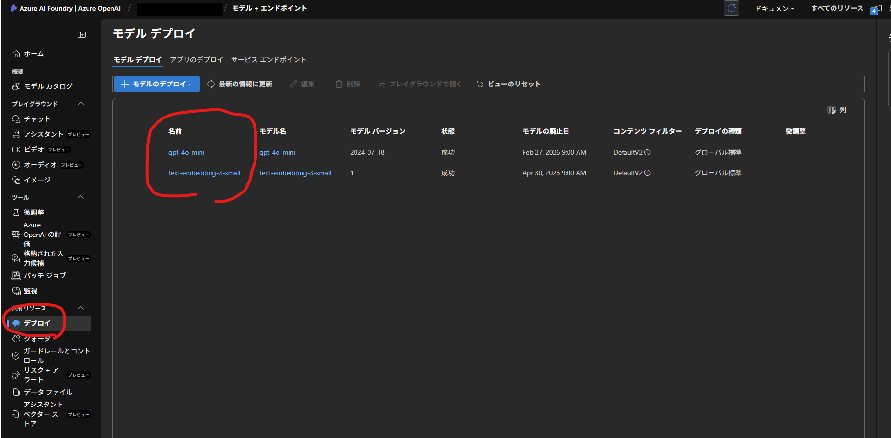The image size is (891, 438).
Task: Open the 列 column chooser
Action: click(x=836, y=110)
